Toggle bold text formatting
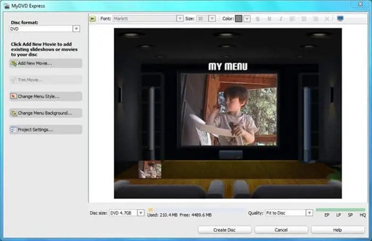 269,19
